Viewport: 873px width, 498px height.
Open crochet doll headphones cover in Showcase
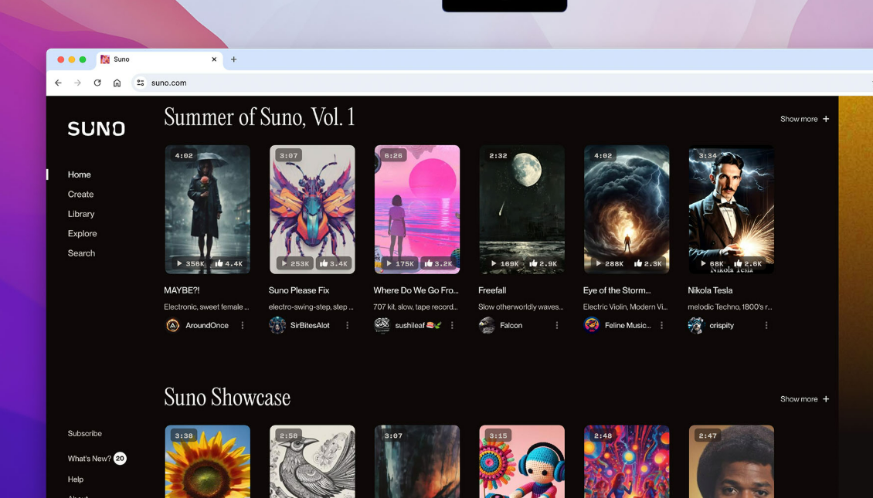coord(521,462)
